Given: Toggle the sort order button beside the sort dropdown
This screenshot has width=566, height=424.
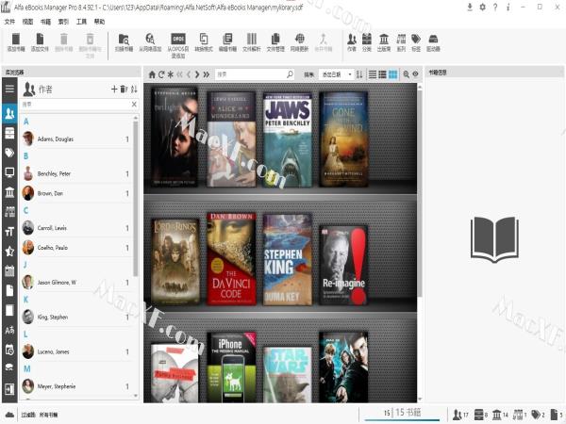Looking at the screenshot, I should (359, 74).
